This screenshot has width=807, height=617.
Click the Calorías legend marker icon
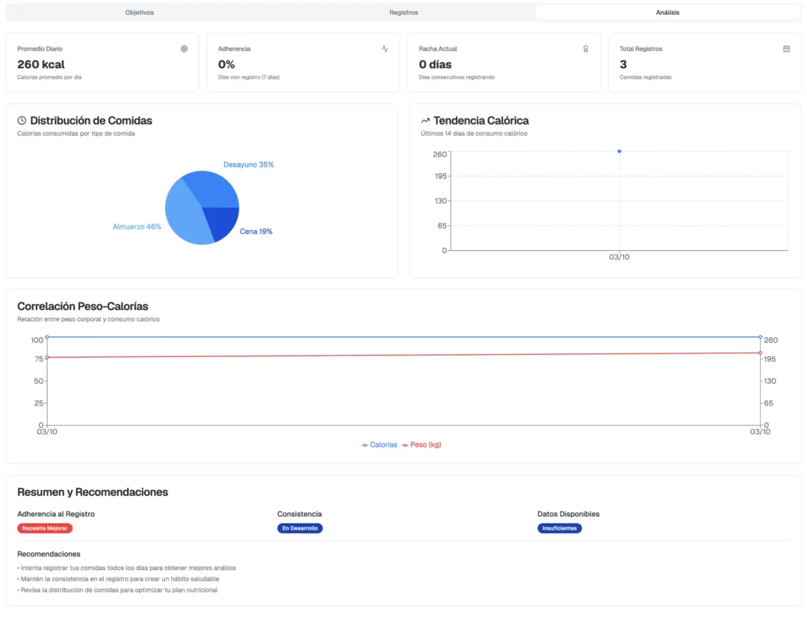pos(365,445)
